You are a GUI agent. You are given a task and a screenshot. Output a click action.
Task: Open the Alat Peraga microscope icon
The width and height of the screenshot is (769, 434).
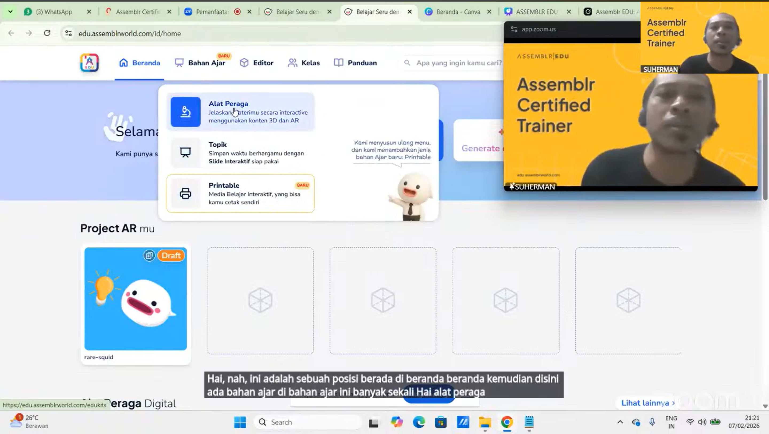[x=185, y=112]
